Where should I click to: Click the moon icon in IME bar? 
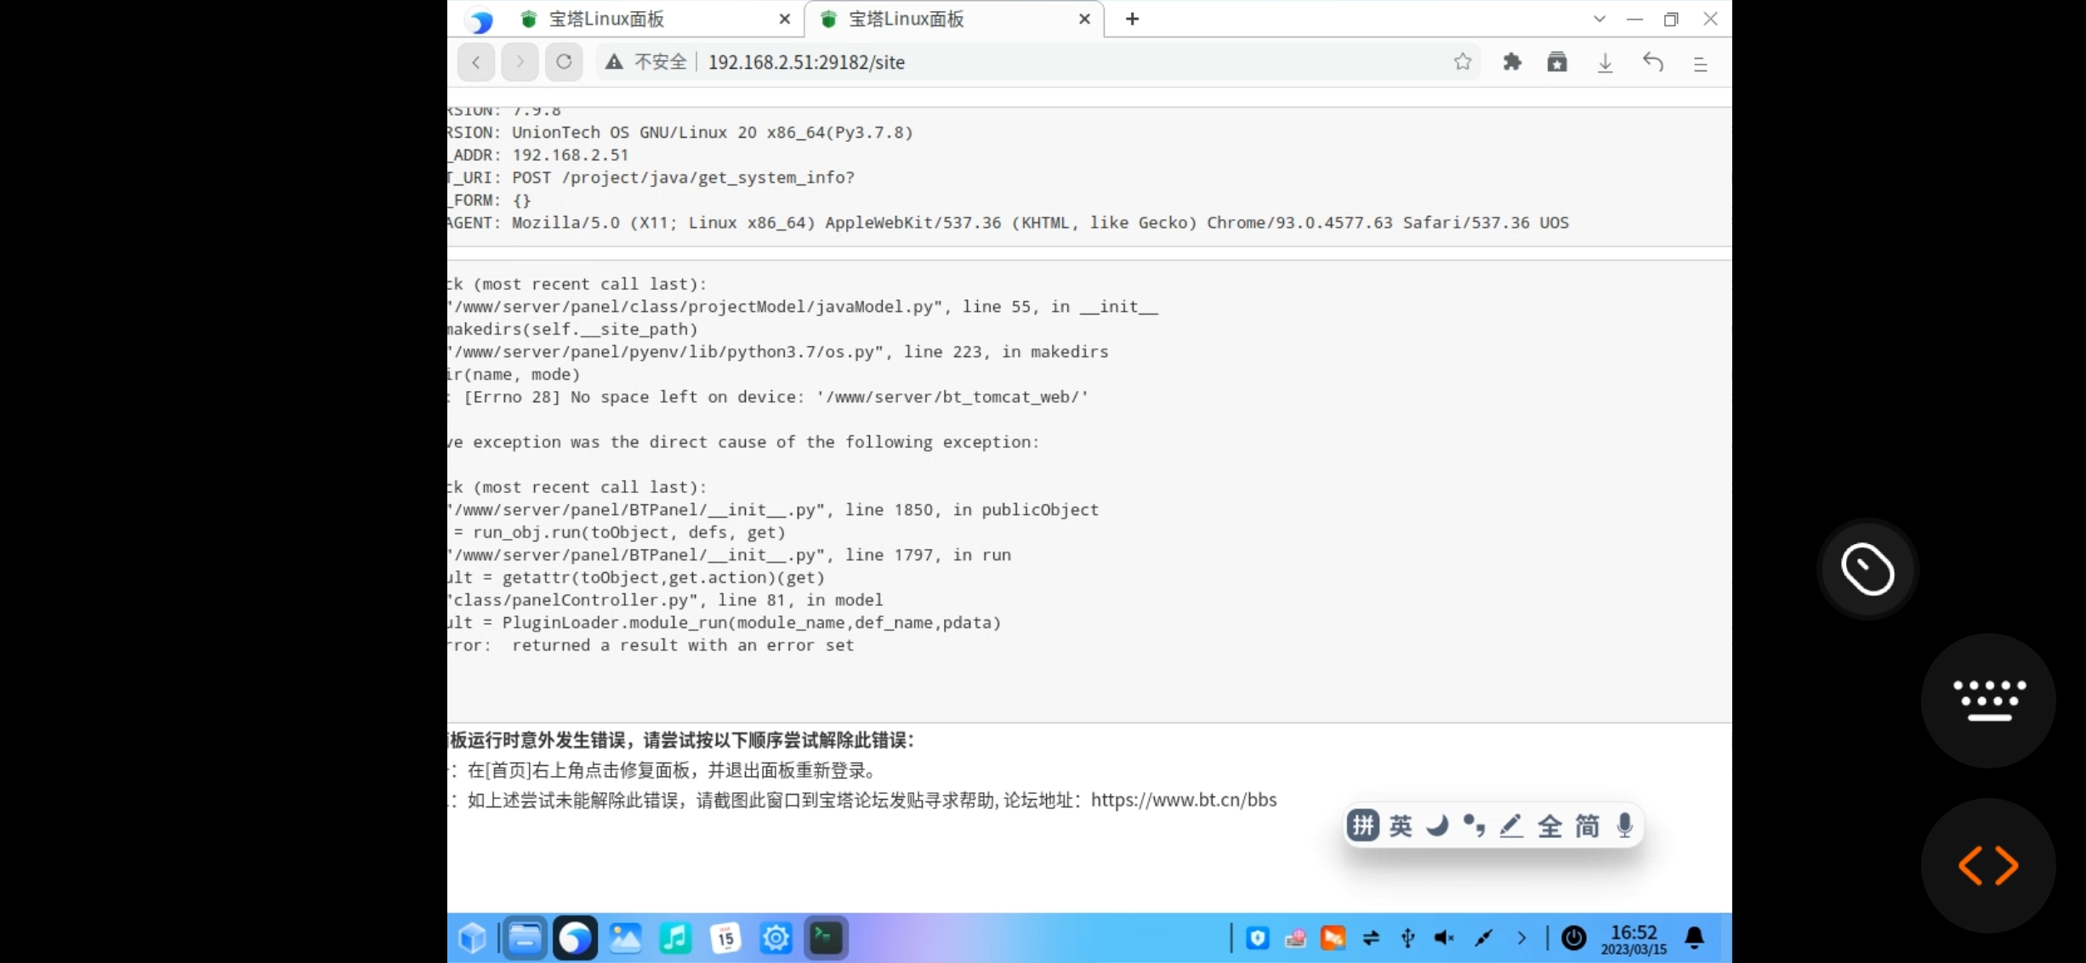[1437, 825]
